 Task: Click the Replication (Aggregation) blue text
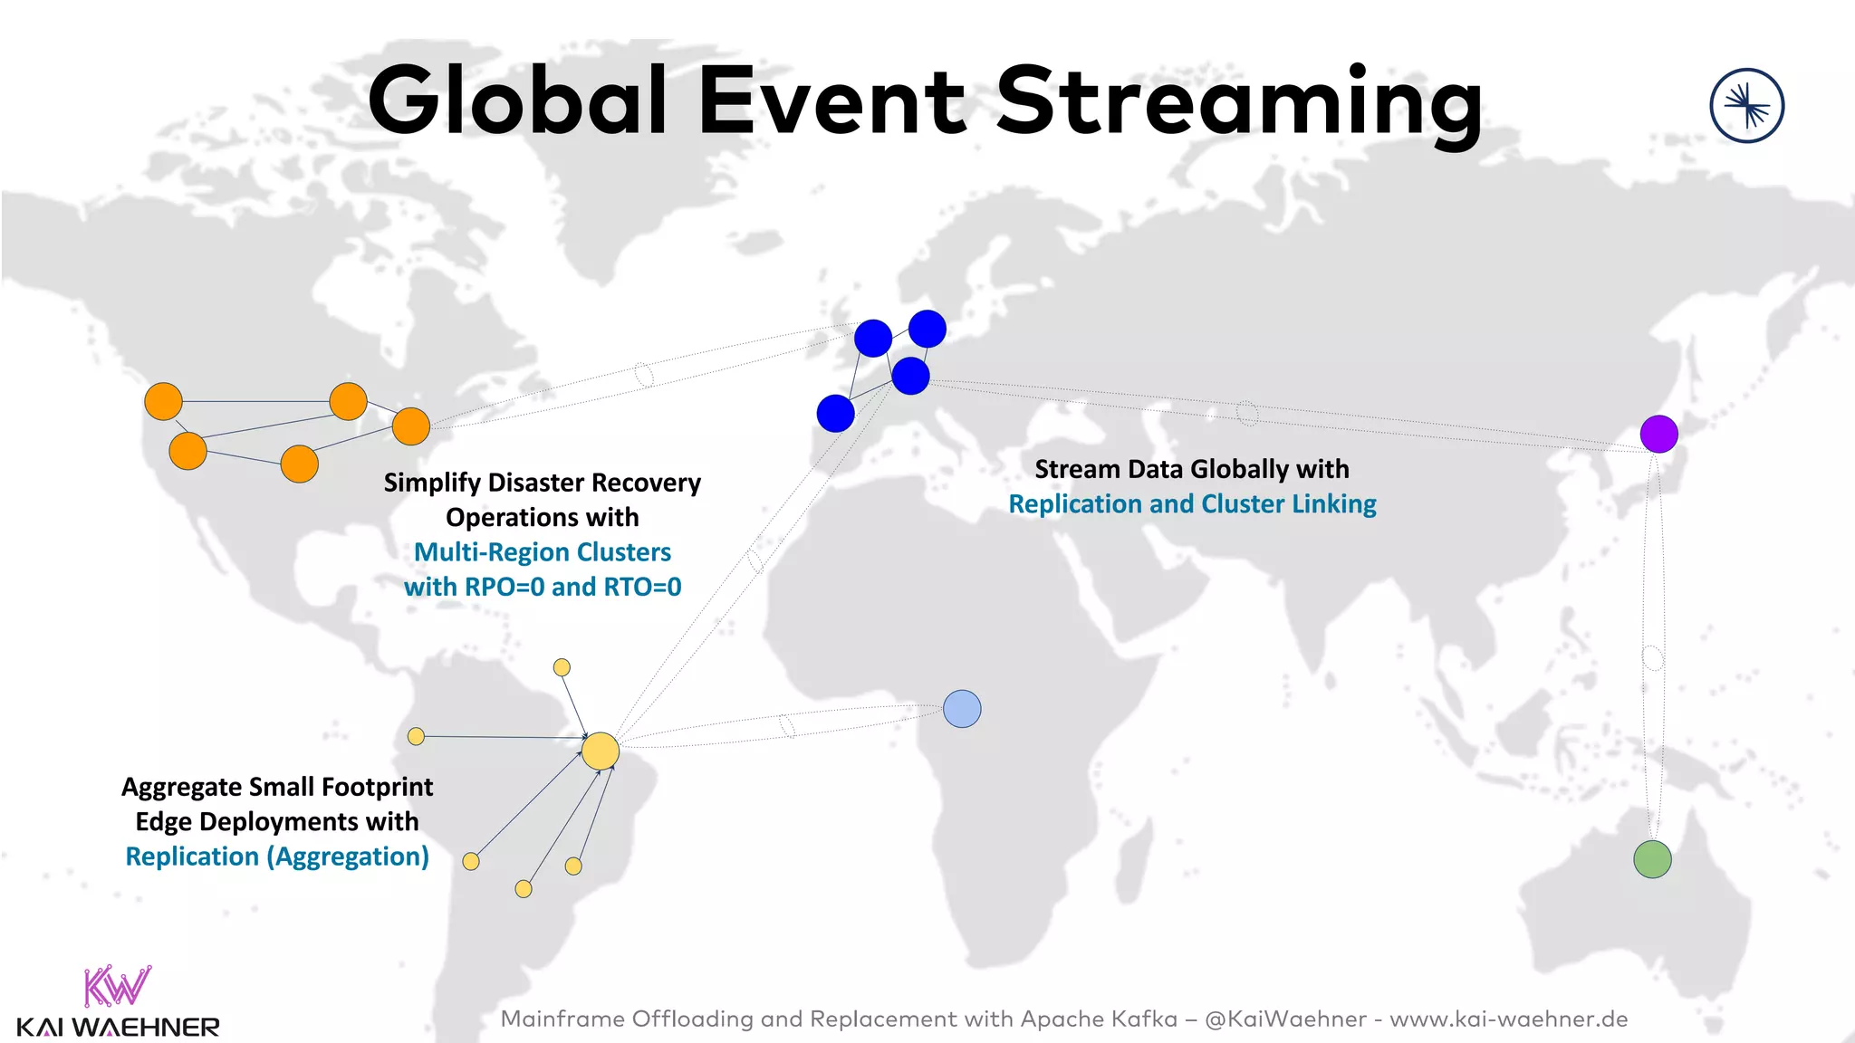tap(277, 856)
